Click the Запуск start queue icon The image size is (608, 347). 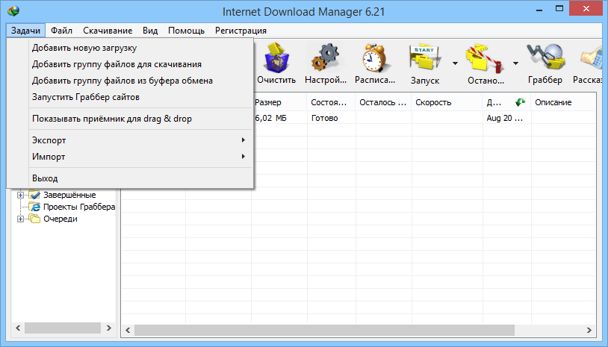425,59
